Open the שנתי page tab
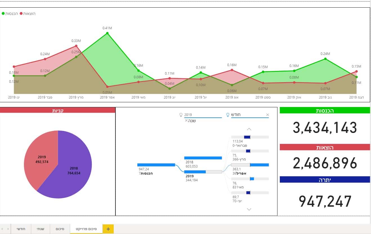 [41, 229]
